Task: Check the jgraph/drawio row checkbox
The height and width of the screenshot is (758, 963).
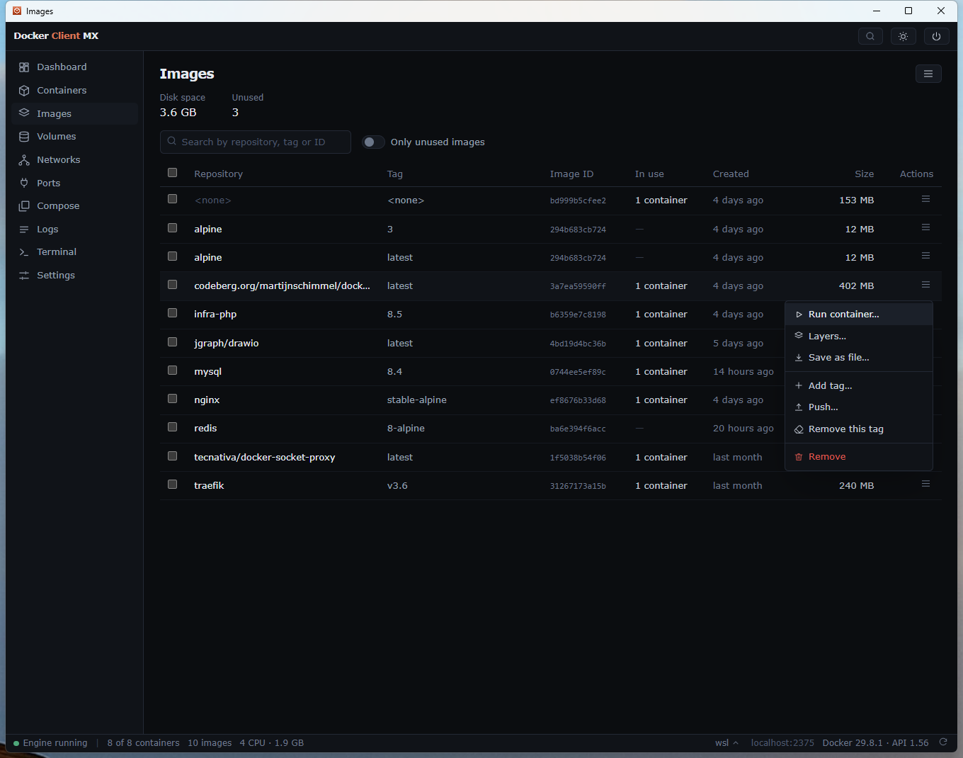Action: coord(172,342)
